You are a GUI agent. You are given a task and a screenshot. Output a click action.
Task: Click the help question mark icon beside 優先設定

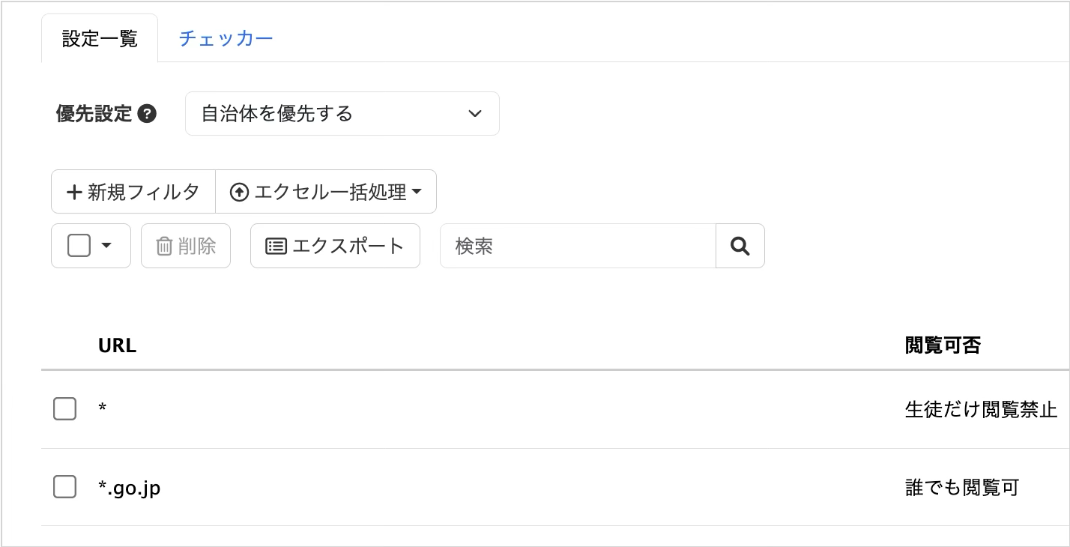[148, 115]
